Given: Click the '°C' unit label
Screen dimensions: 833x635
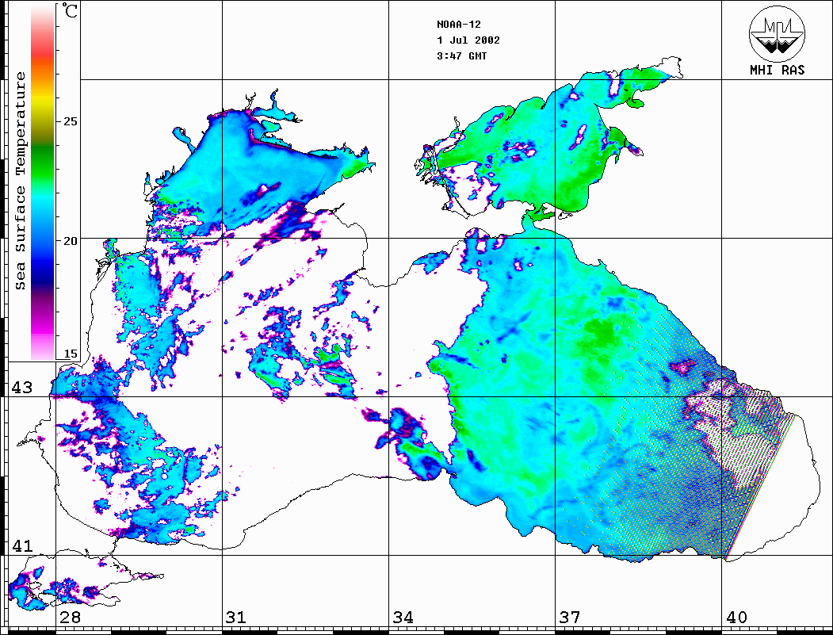Looking at the screenshot, I should [70, 11].
